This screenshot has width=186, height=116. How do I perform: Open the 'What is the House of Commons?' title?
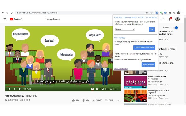tap(157, 78)
